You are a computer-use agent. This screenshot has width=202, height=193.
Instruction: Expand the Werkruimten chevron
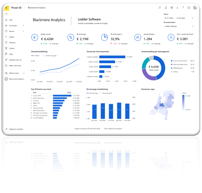[24, 73]
